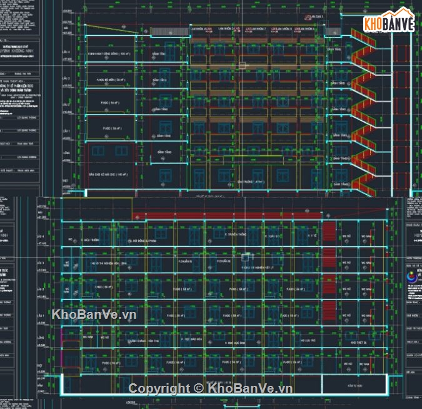This screenshot has width=422, height=409.
Task: Click the SÂN TRƯỜNG label at the ground elevation
Action: coord(251,182)
